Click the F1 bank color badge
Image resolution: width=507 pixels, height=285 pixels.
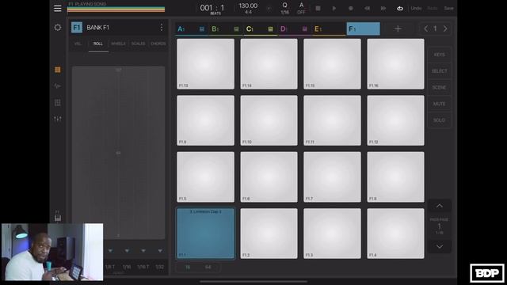[x=77, y=28]
